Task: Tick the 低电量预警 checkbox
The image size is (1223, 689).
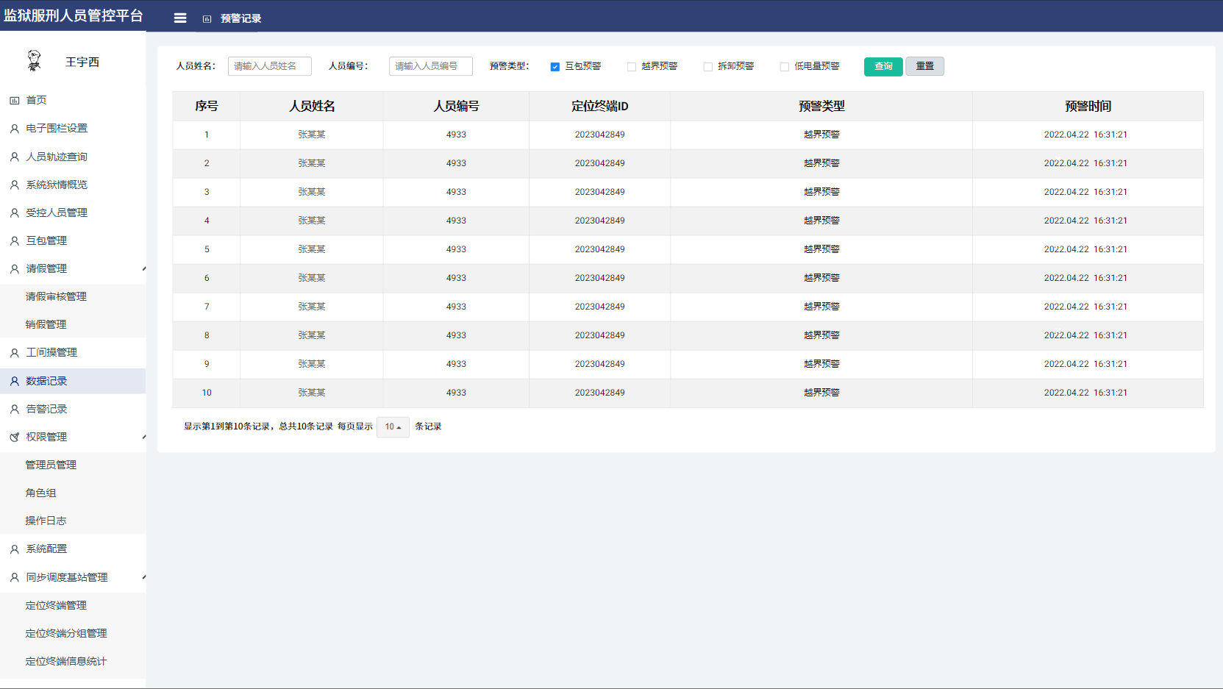Action: coord(785,67)
